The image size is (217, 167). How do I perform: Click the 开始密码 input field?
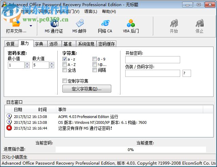point(153,60)
